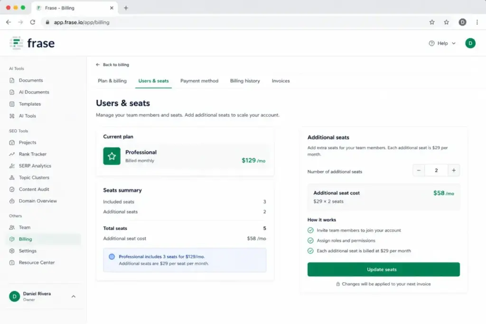Click the Professional plan star icon

tap(112, 156)
